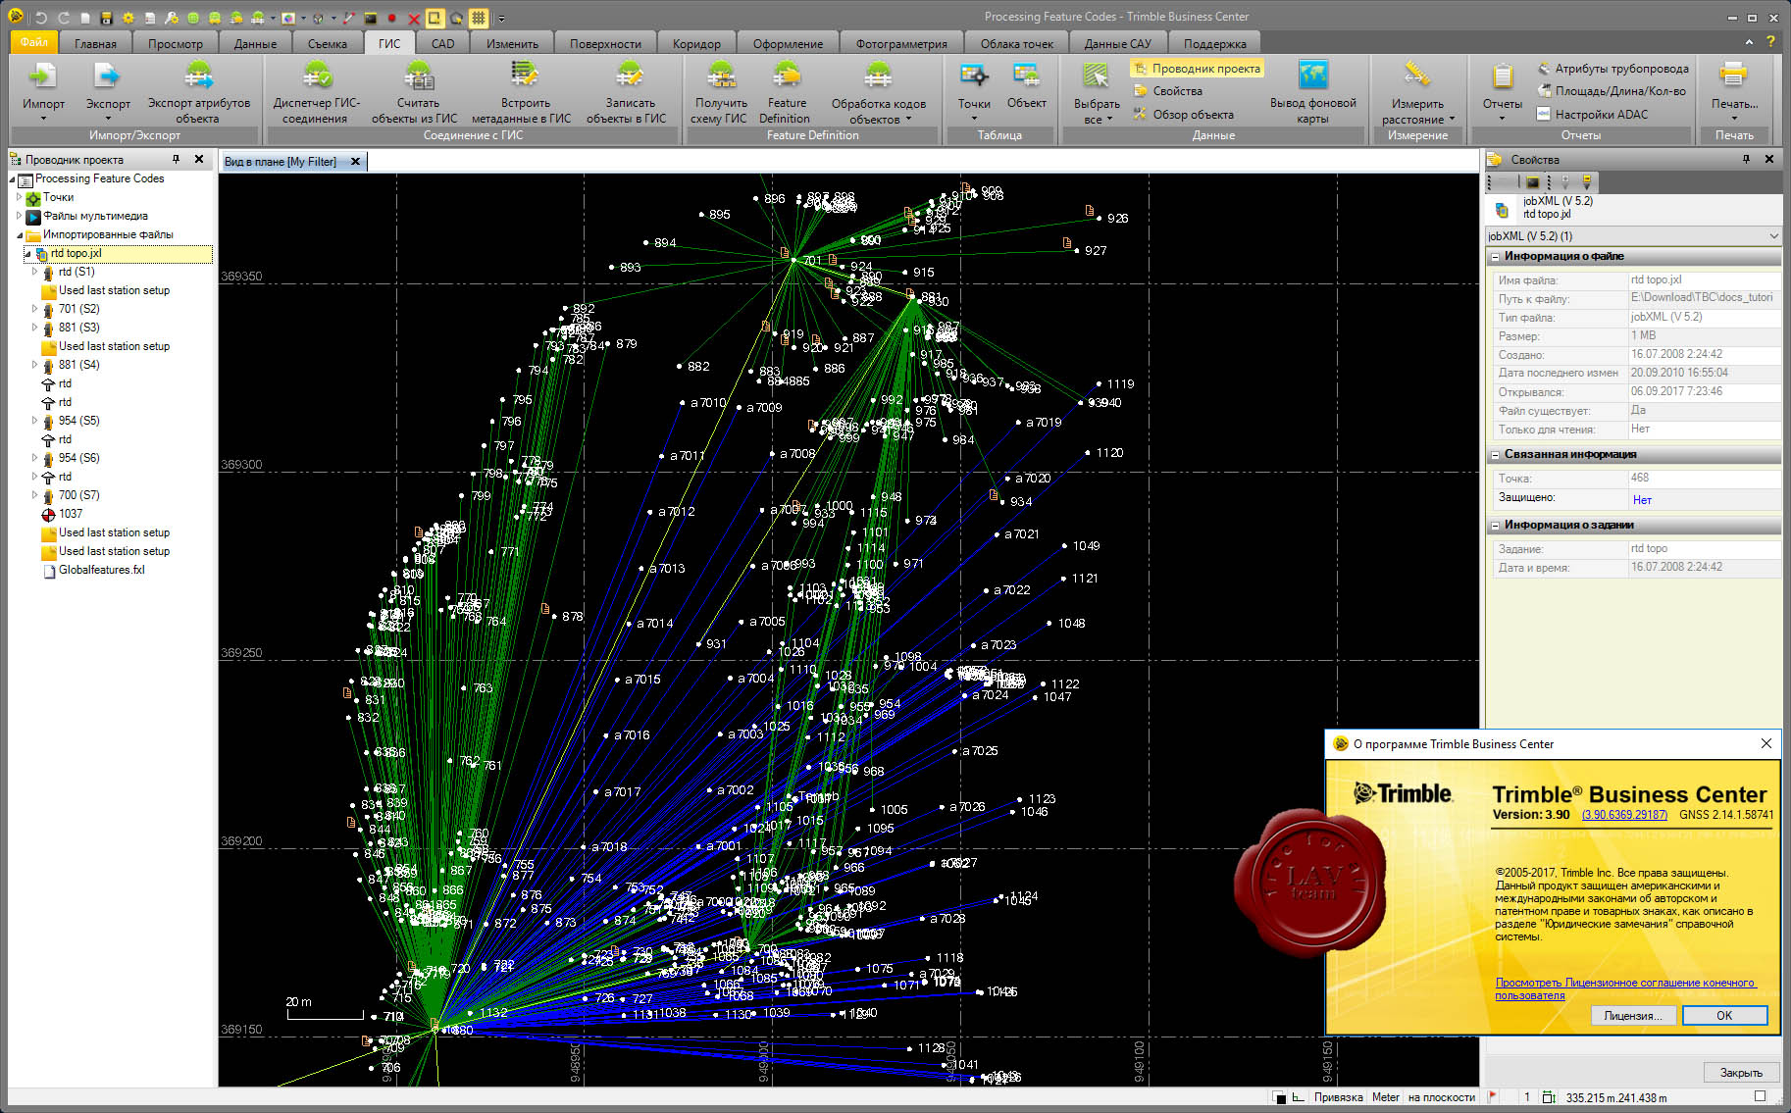This screenshot has width=1791, height=1113.
Task: Select rtd topo.jxl in project tree
Action: [x=76, y=253]
